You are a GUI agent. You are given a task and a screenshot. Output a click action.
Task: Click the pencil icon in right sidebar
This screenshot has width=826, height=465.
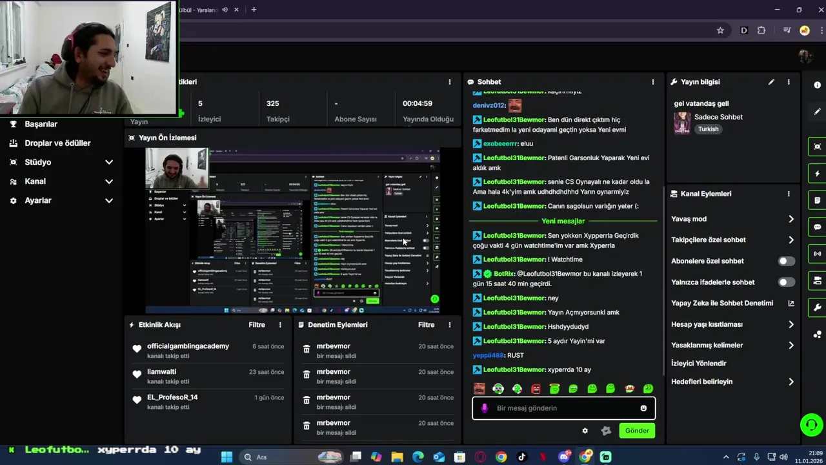[x=818, y=111]
